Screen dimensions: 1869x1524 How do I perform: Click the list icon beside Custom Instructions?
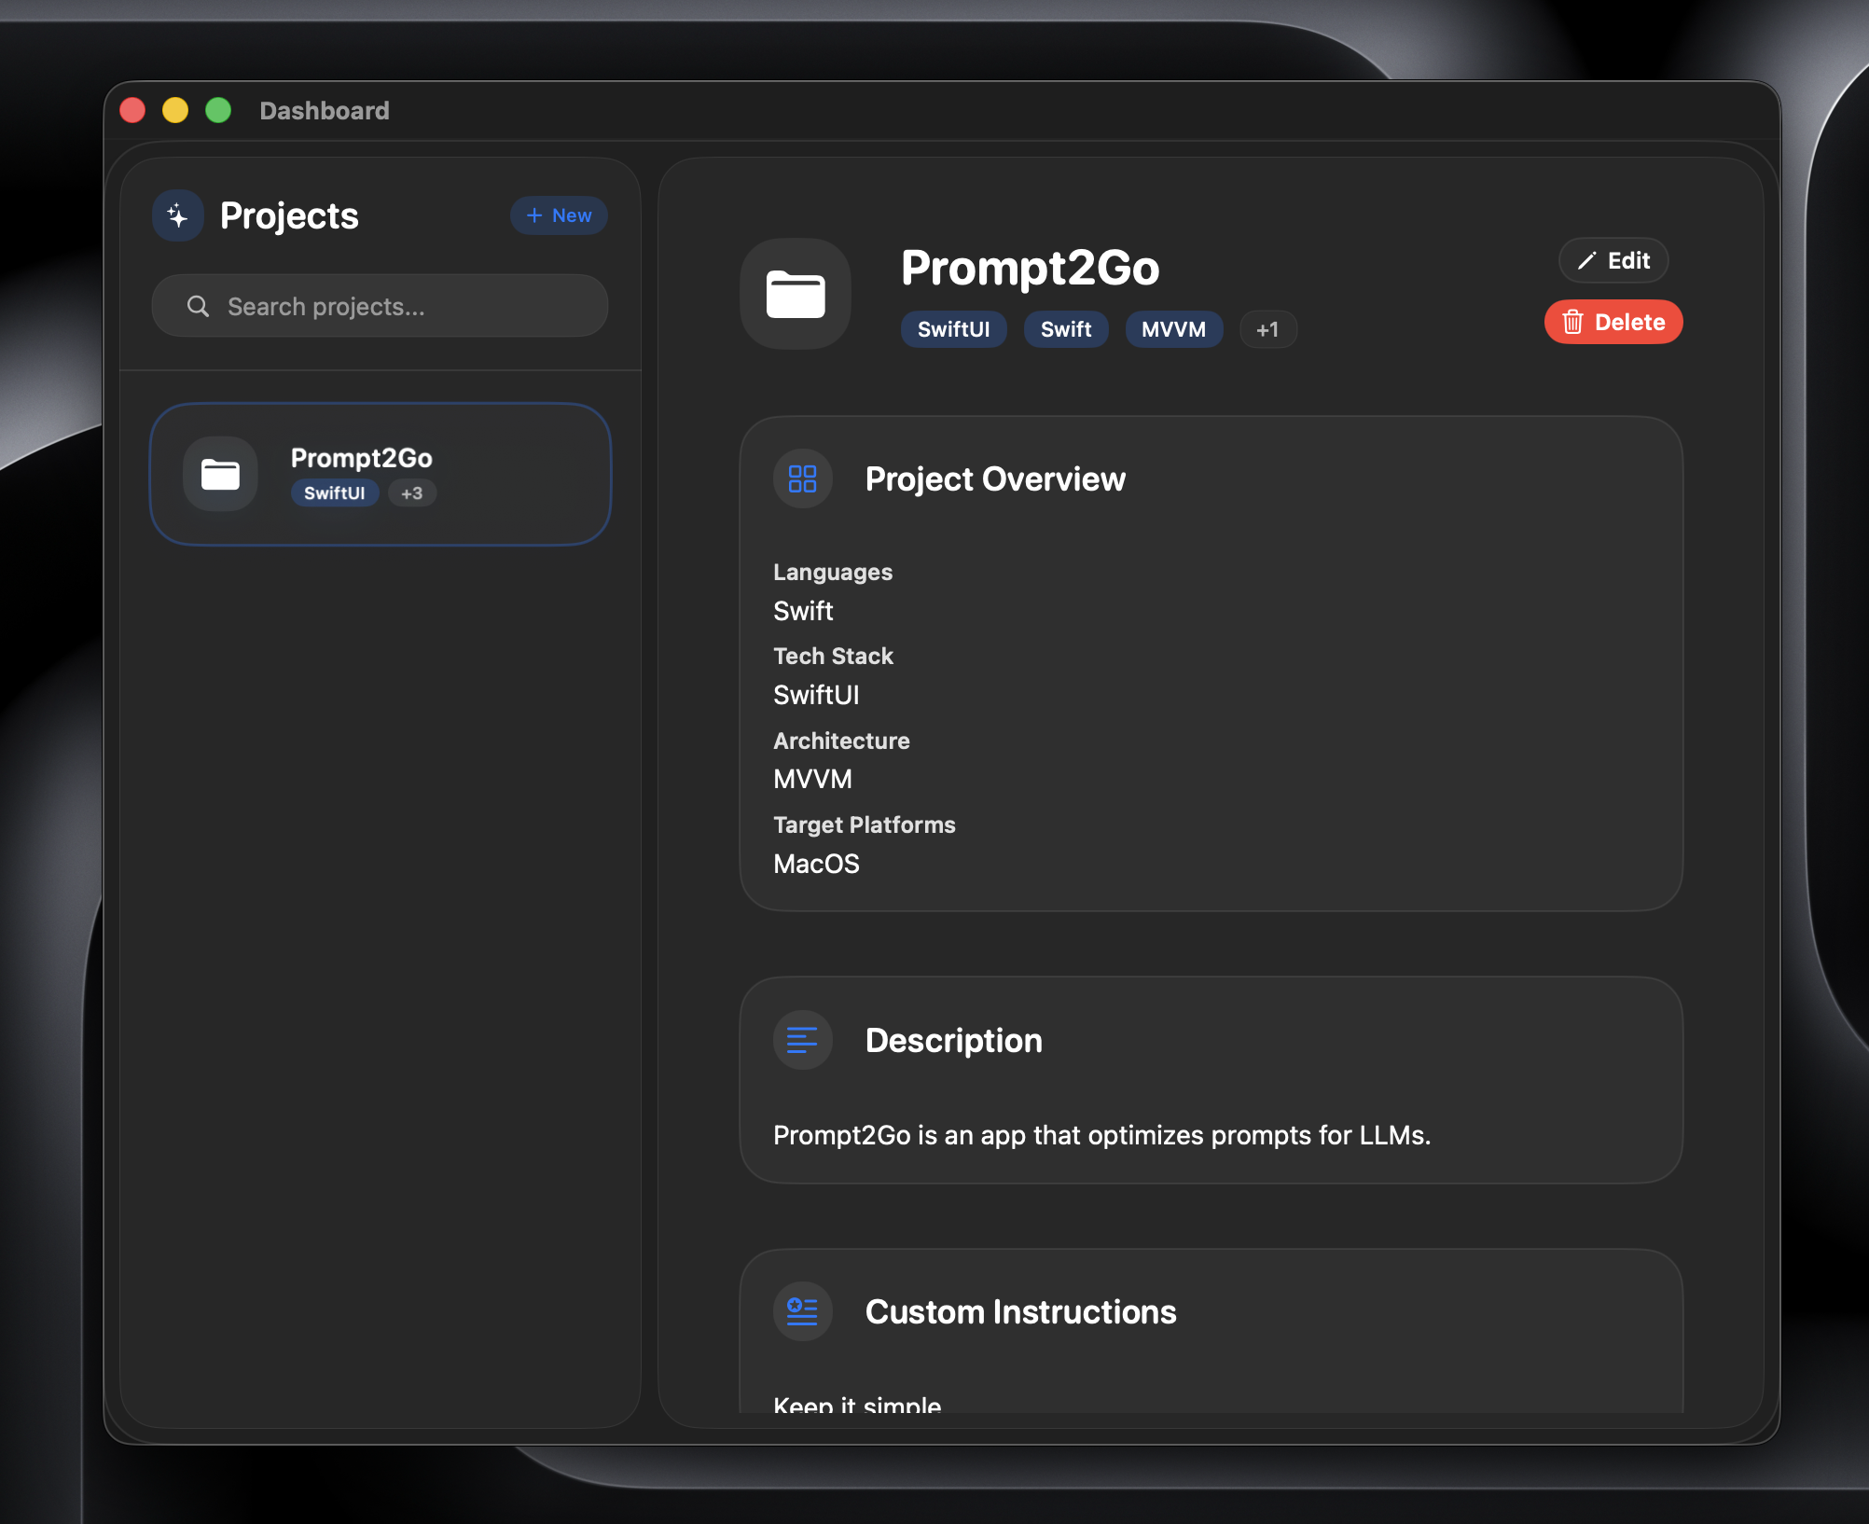(x=802, y=1310)
